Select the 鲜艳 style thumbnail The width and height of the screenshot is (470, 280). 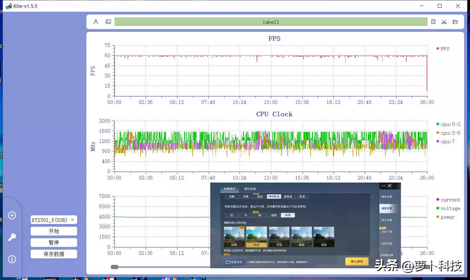coord(256,237)
